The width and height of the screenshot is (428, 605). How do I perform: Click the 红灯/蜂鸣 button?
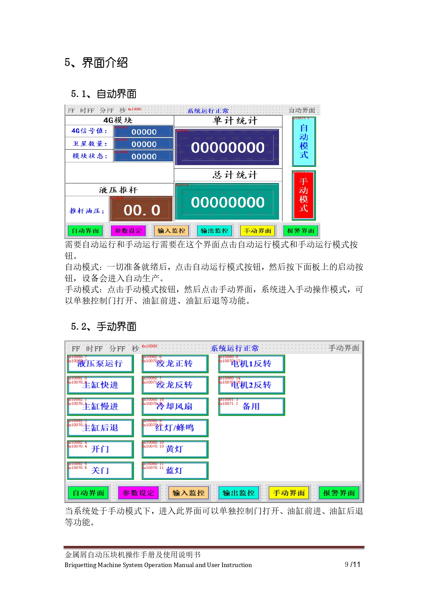(175, 428)
